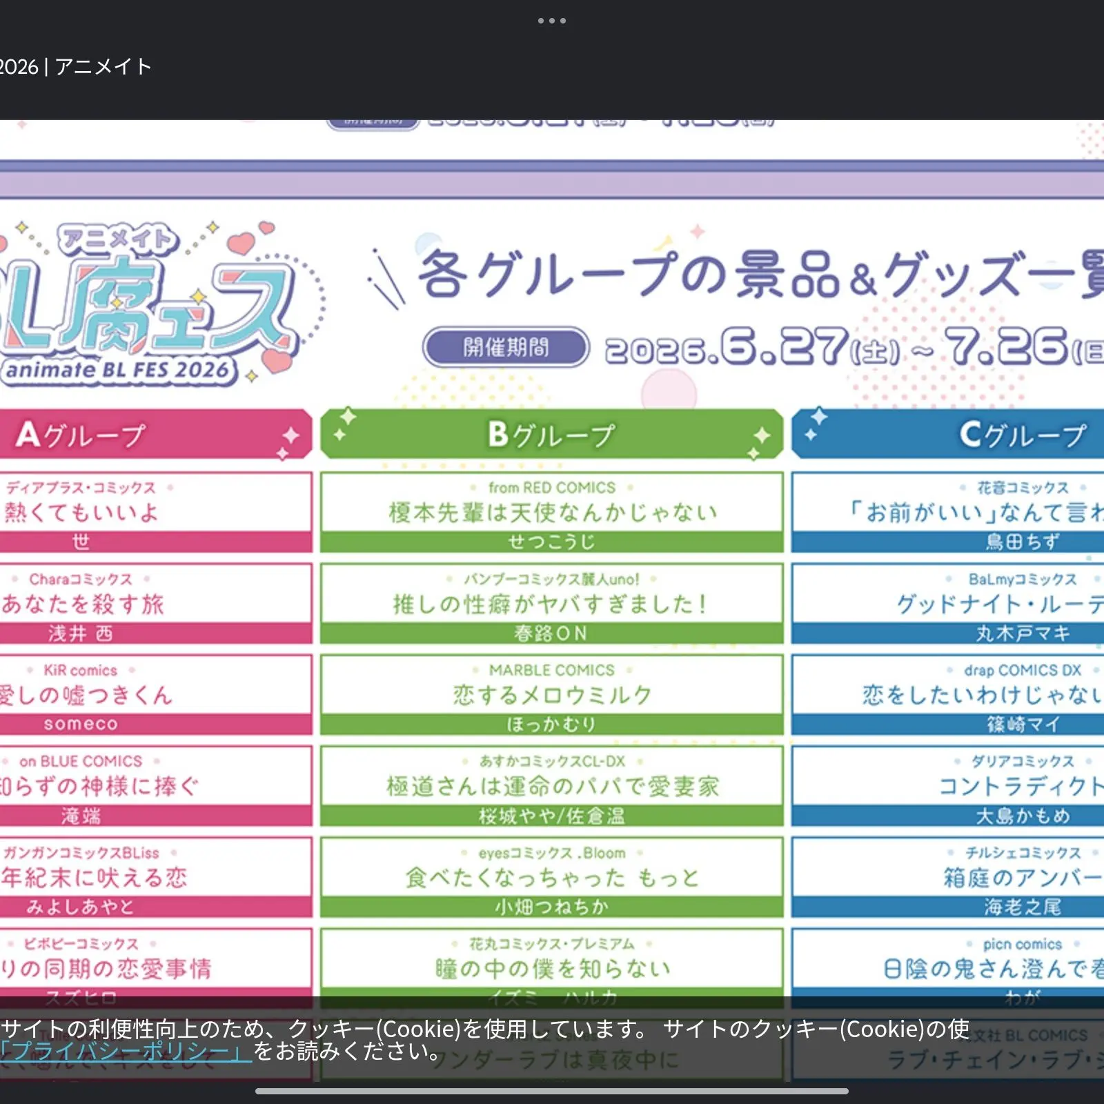
Task: Click the グッドナイト・ルーティン title in C group
Action: (1000, 604)
